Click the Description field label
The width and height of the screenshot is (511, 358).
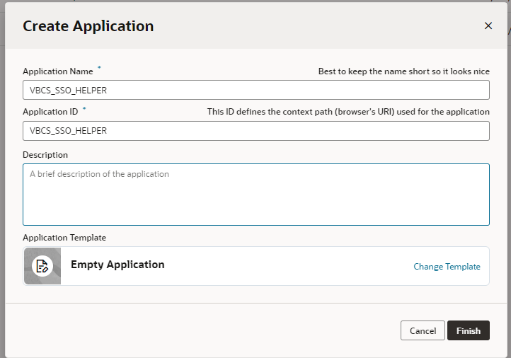45,155
